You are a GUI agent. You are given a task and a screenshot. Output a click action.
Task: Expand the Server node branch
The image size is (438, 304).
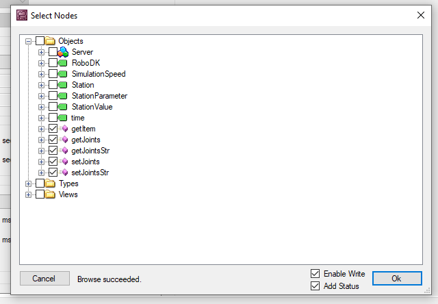click(x=42, y=52)
